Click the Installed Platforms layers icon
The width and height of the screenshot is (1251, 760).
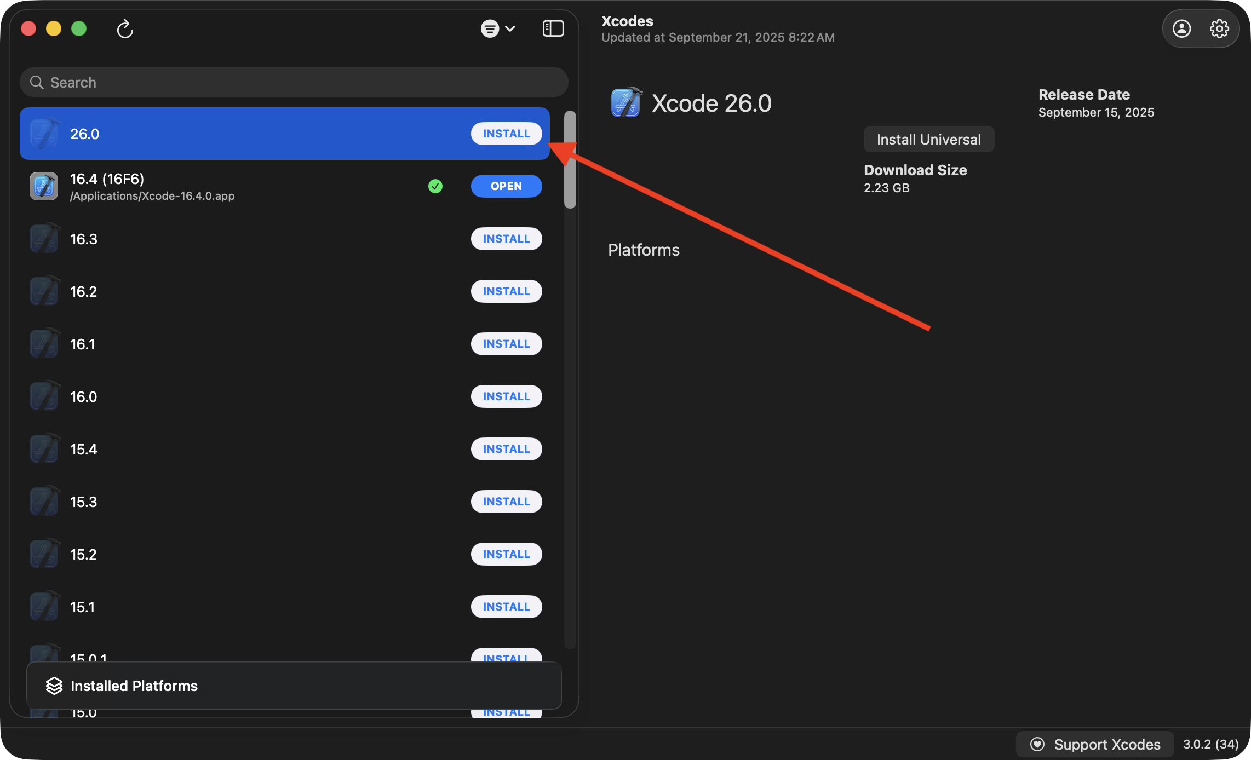coord(54,686)
